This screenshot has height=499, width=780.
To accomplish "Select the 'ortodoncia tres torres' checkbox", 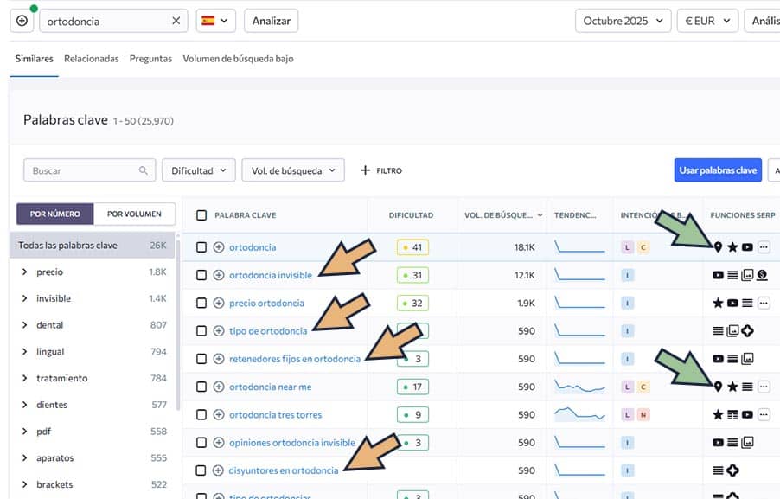I will pos(201,415).
